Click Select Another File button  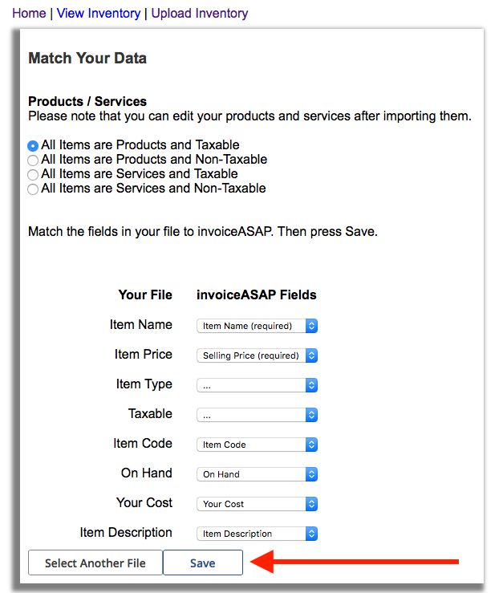pos(95,563)
